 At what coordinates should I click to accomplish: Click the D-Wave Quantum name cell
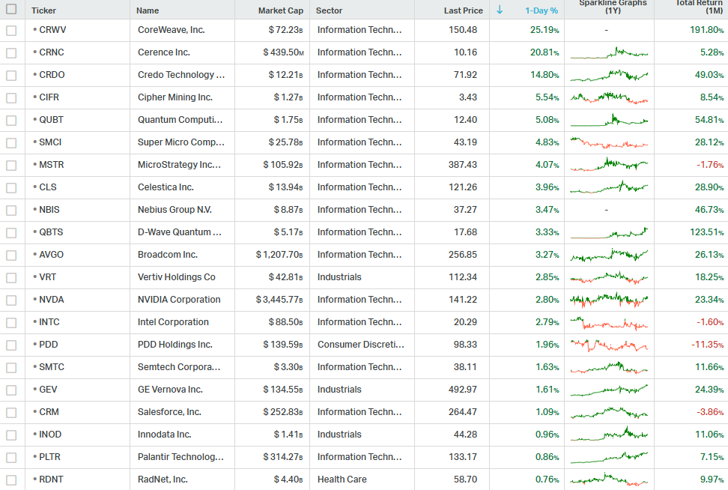tap(179, 232)
